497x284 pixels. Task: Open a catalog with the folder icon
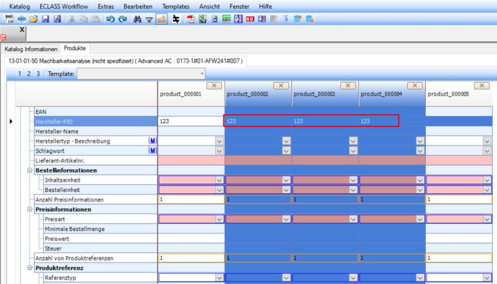pyautogui.click(x=34, y=19)
